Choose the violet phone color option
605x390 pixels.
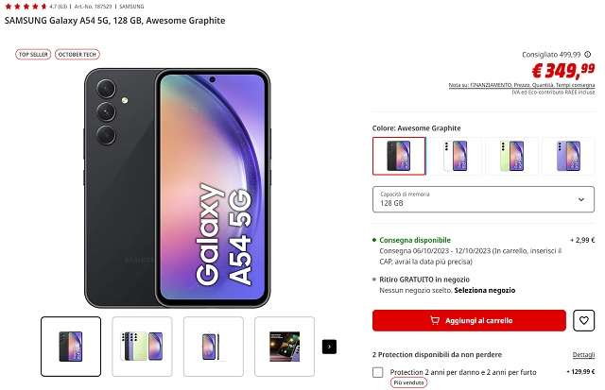click(568, 156)
